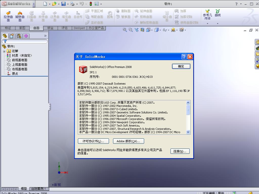Screen dimensions: 259x194
Task: Select the 旋转曲面 revolve surface tool
Action: [x=20, y=16]
